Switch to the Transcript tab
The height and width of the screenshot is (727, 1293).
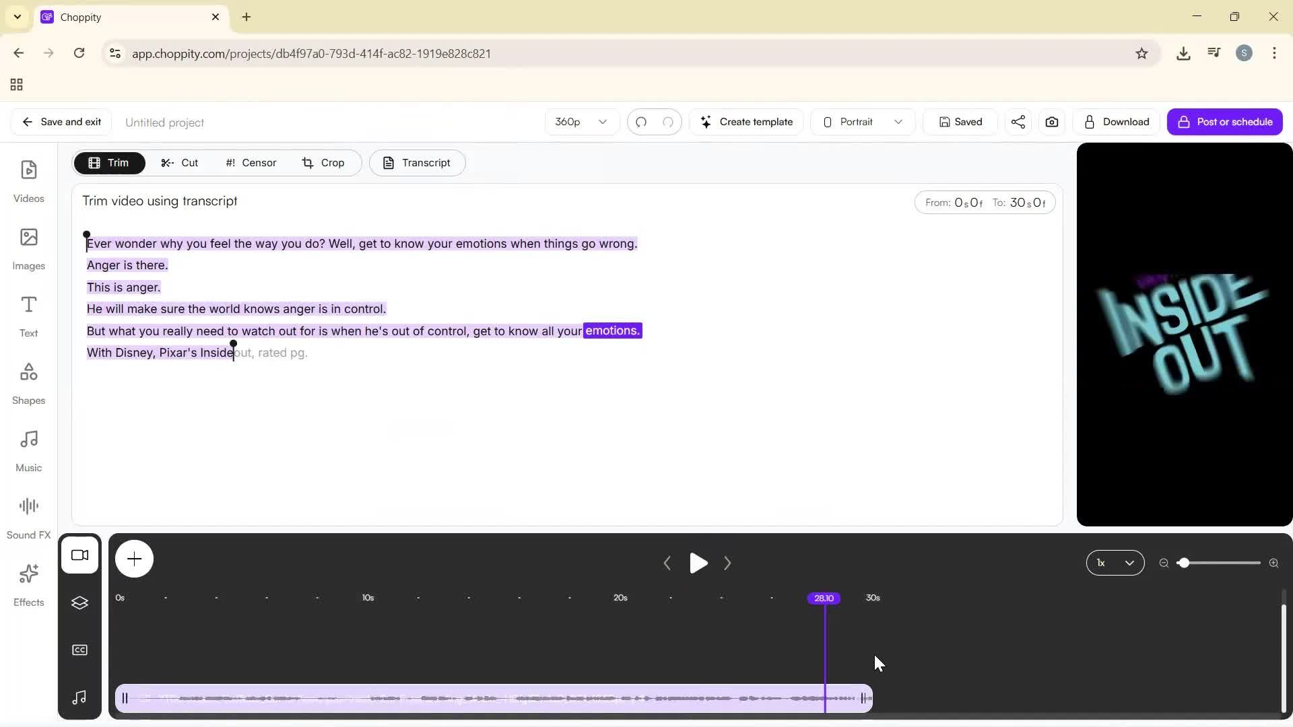pyautogui.click(x=417, y=162)
